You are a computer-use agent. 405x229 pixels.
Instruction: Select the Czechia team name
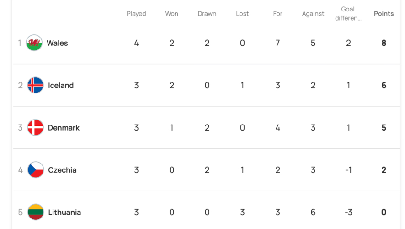(x=62, y=170)
